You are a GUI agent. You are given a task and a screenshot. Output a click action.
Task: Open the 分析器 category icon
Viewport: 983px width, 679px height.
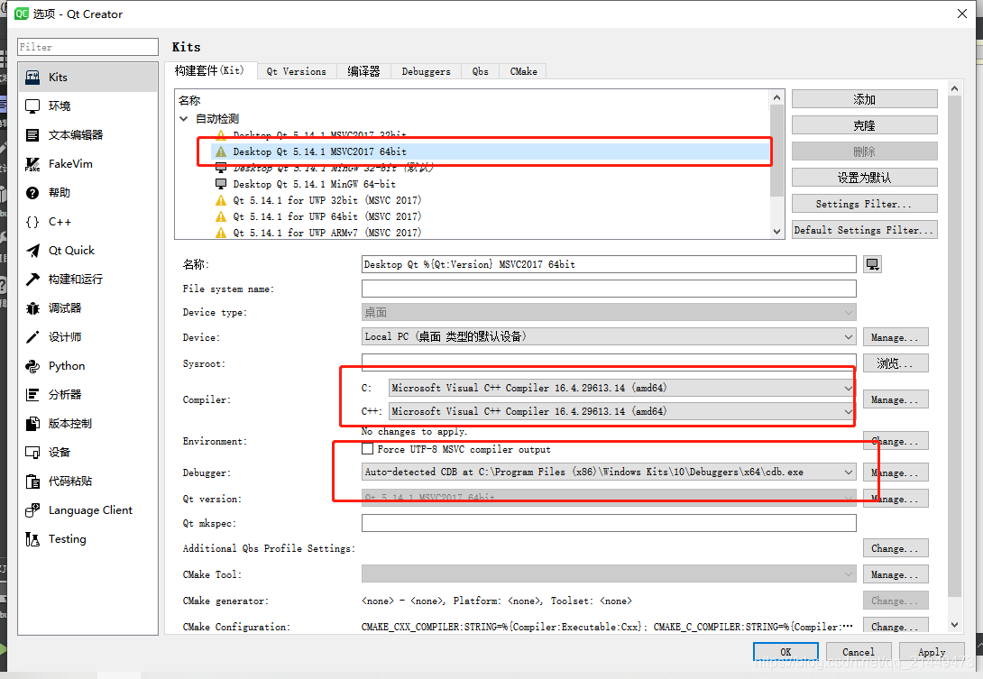tap(32, 395)
